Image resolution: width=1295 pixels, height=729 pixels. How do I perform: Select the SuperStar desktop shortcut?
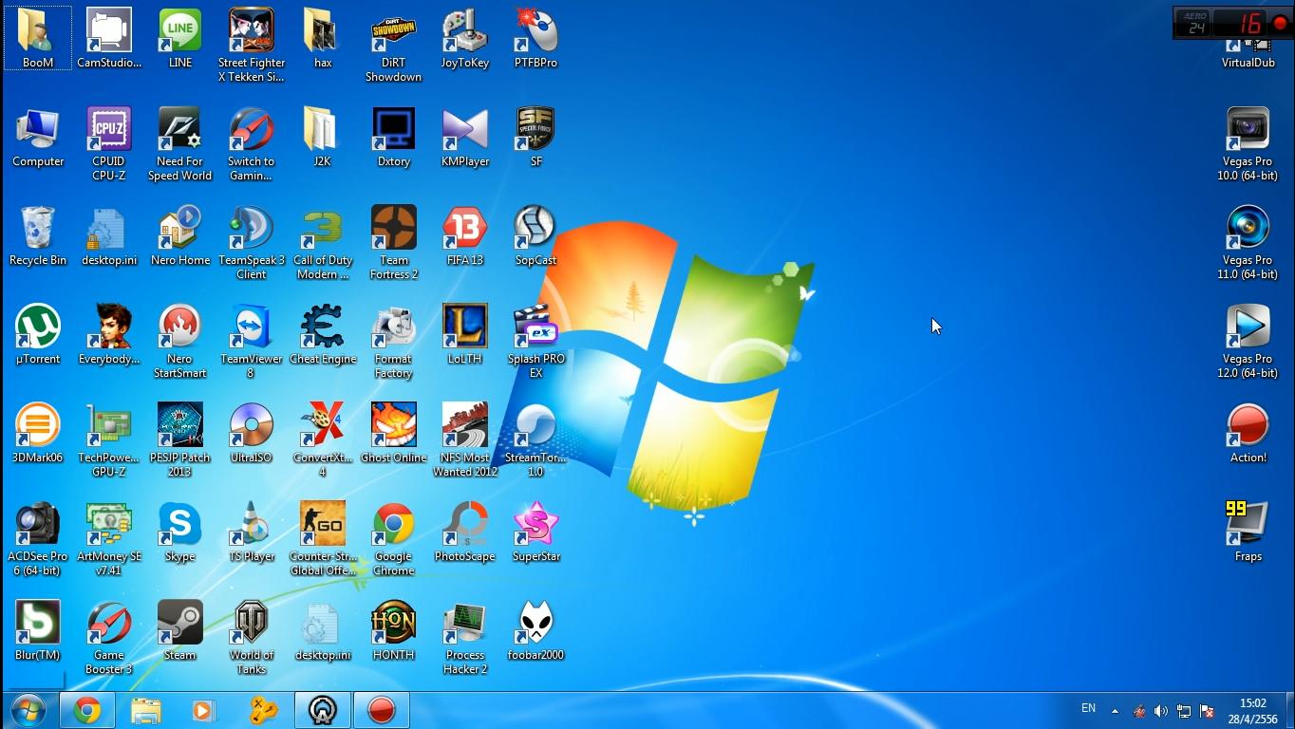tap(536, 532)
